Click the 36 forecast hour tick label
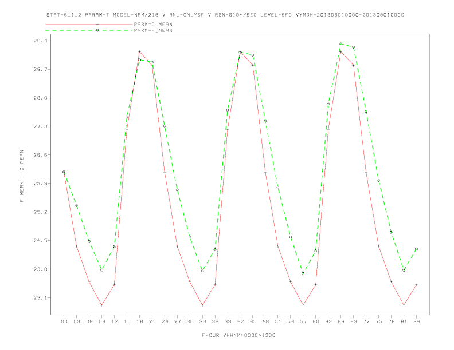 [215, 321]
